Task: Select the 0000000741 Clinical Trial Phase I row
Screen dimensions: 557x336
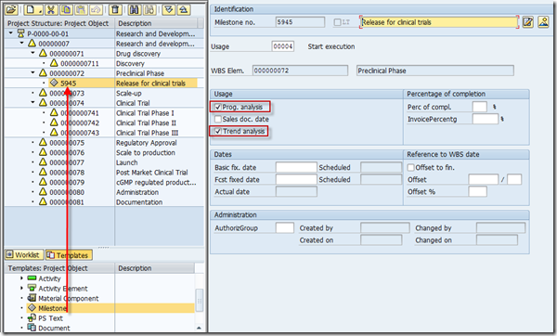Action: pyautogui.click(x=104, y=113)
